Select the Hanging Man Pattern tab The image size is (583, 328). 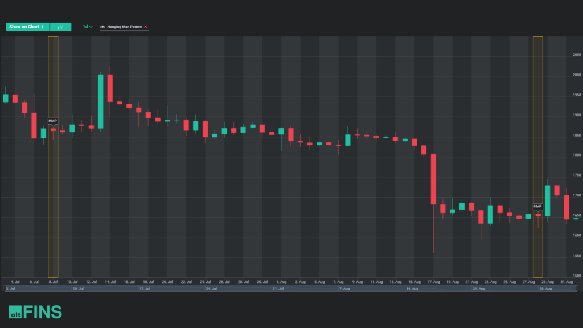(x=125, y=27)
